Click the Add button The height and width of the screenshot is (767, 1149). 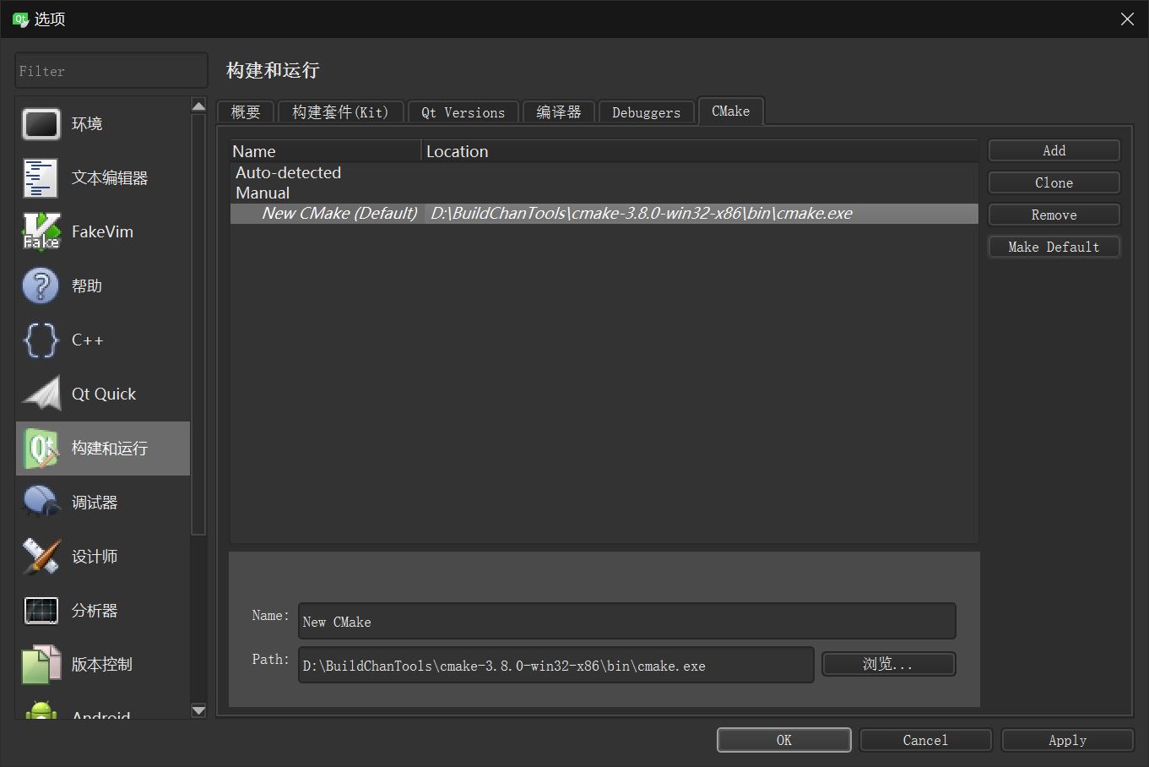click(1054, 151)
